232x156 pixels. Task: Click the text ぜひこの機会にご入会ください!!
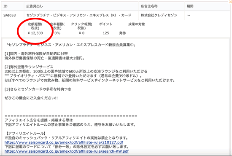pos(31,98)
